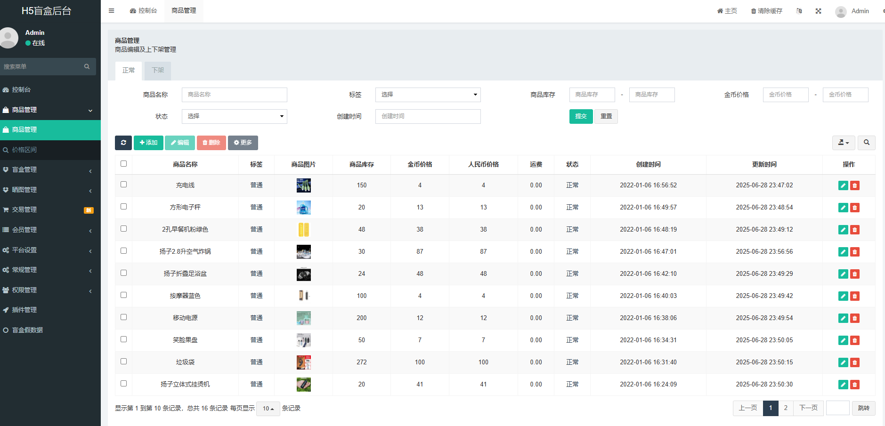Tick the checkbox for 移动电源 row
Screen dimensions: 885x426
pos(123,316)
